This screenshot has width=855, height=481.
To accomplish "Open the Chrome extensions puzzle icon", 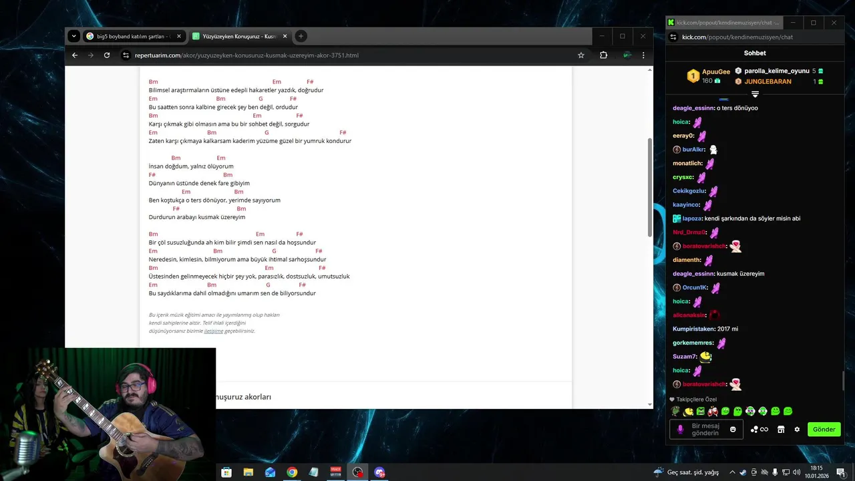I will pos(604,55).
